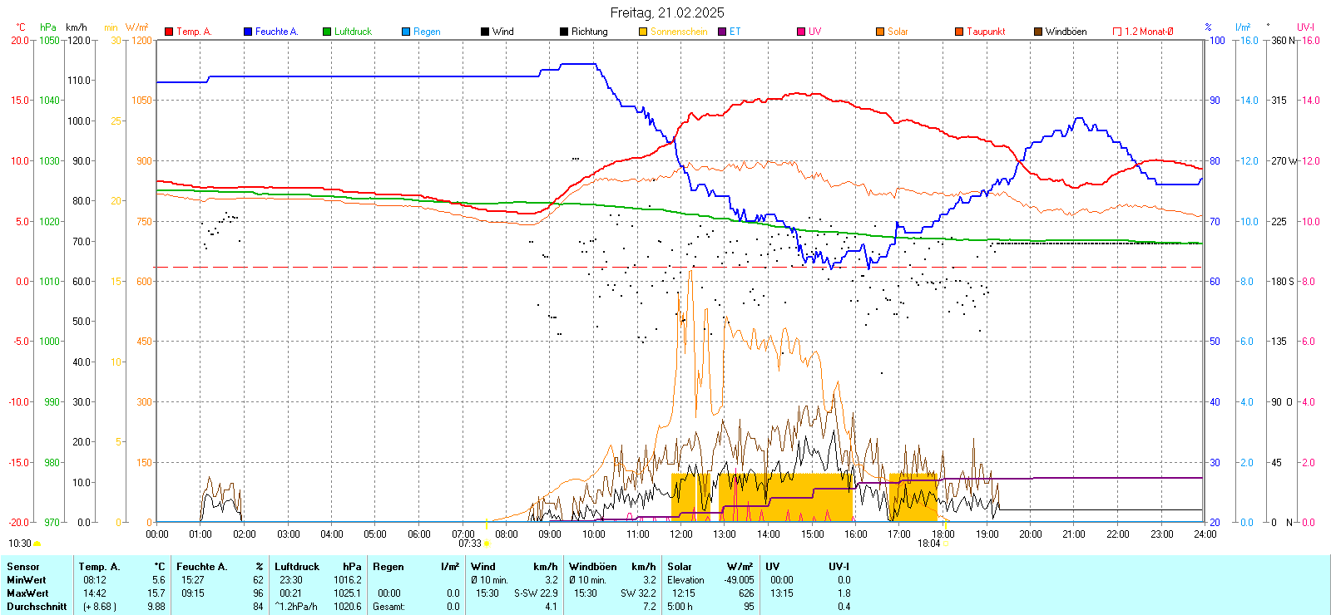The width and height of the screenshot is (1331, 615).
Task: Click the light blue Regen legend square
Action: (x=406, y=32)
